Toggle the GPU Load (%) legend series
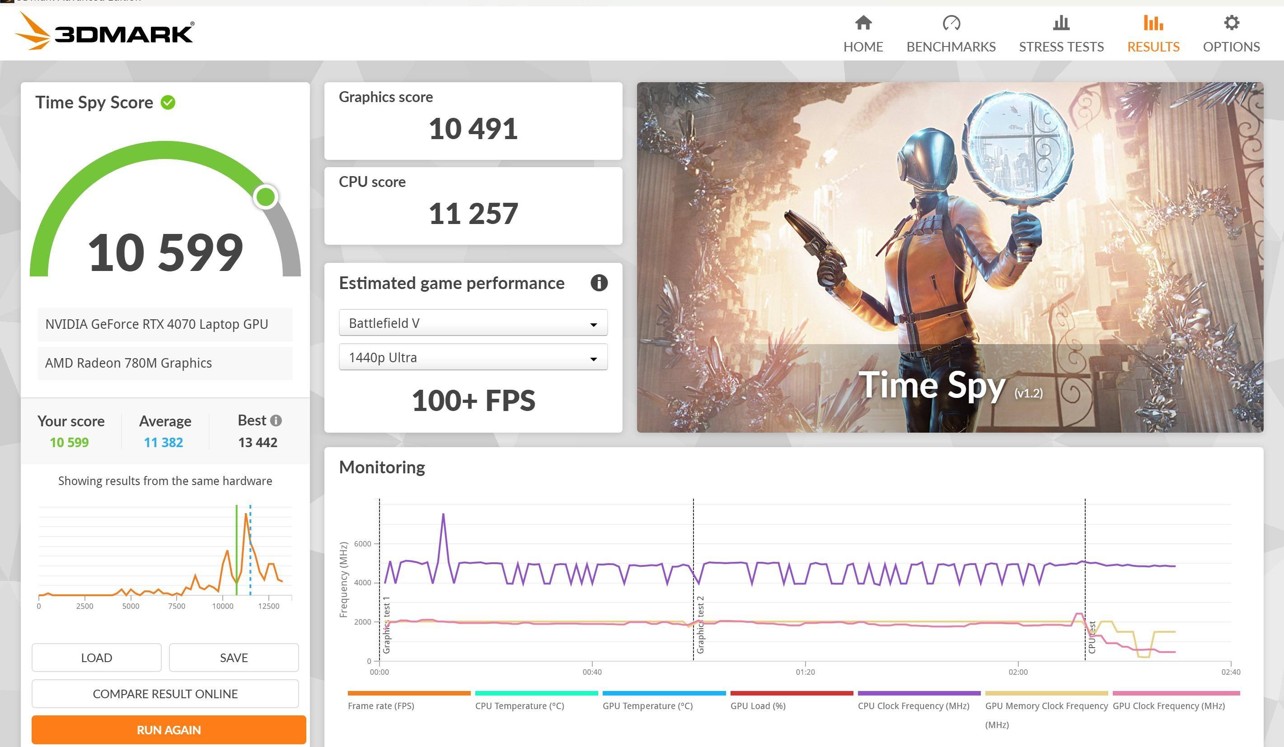The height and width of the screenshot is (747, 1284). (x=757, y=706)
